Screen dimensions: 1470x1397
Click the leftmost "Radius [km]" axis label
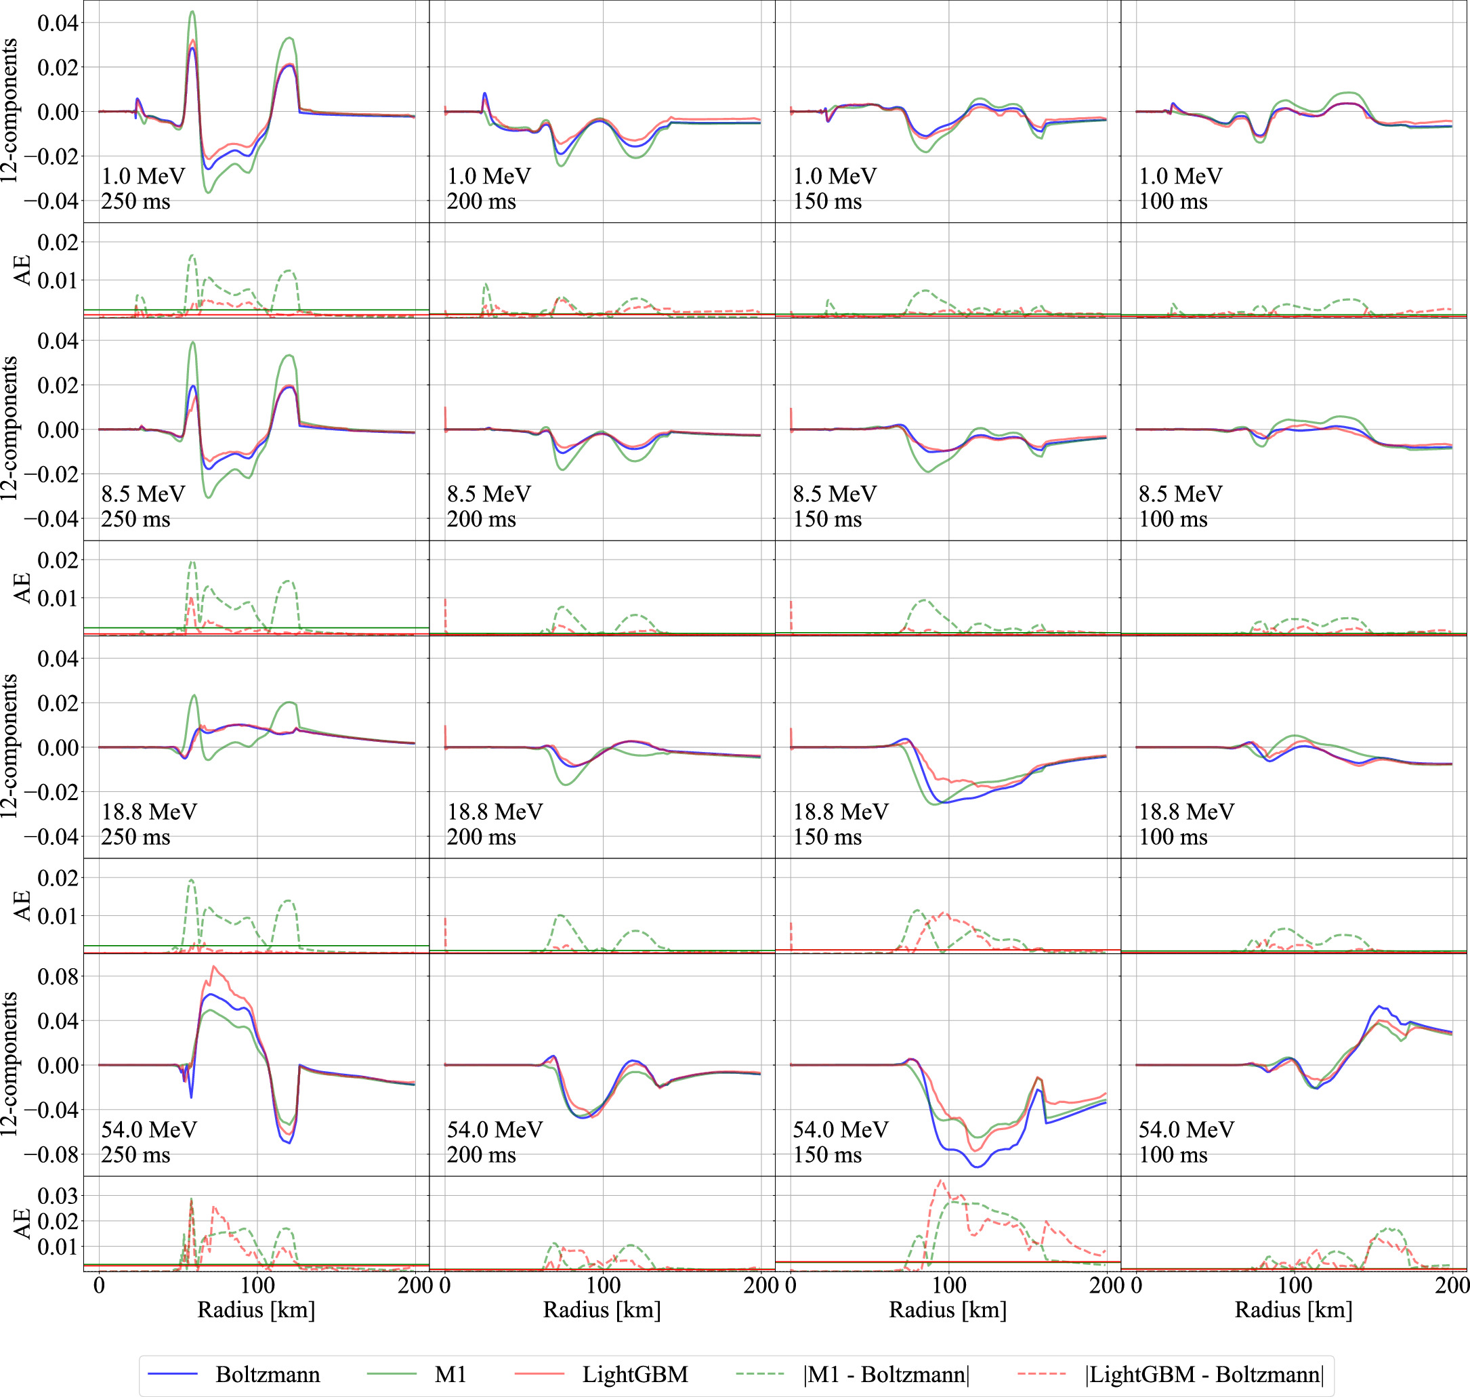coord(256,1309)
